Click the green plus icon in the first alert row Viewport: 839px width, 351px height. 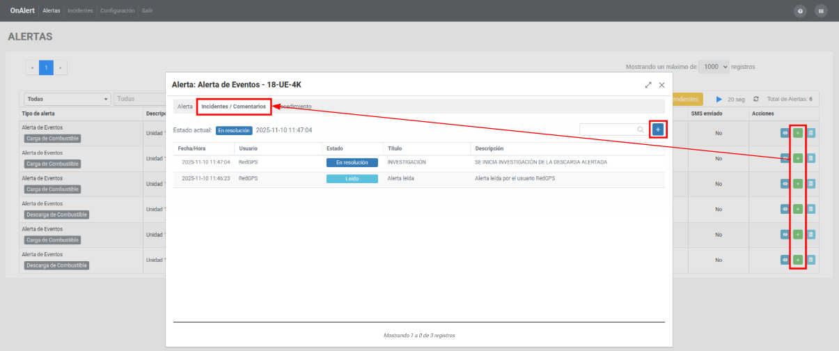(798, 132)
